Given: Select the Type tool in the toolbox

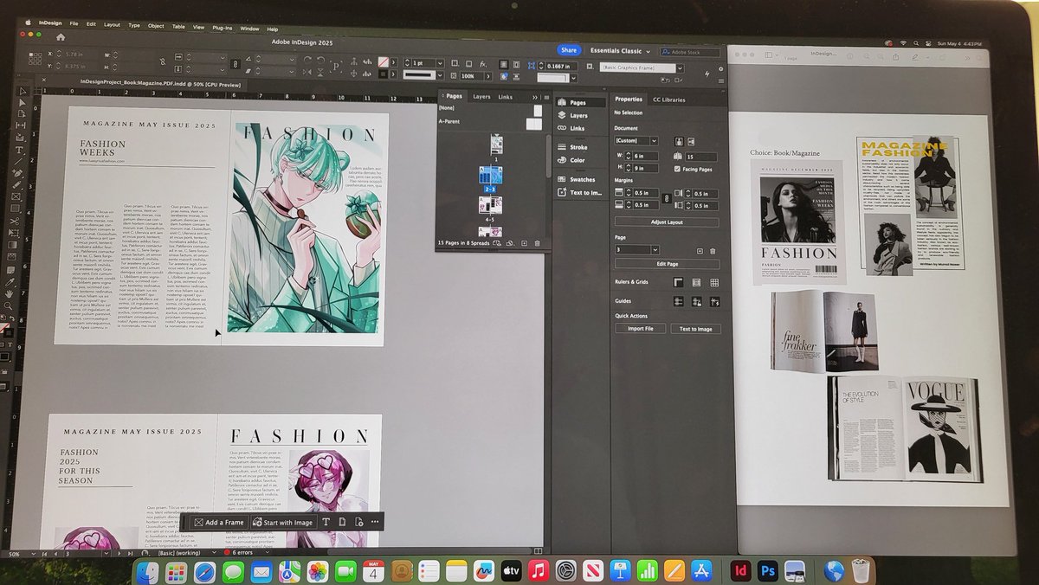Looking at the screenshot, I should click(18, 151).
